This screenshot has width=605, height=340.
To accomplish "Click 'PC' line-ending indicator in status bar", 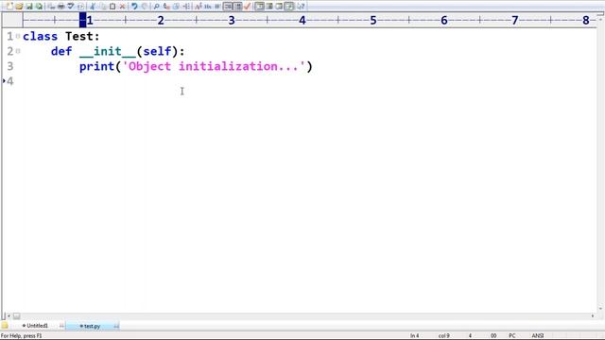I will coord(511,336).
